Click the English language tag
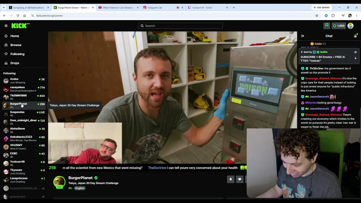 [x=80, y=188]
